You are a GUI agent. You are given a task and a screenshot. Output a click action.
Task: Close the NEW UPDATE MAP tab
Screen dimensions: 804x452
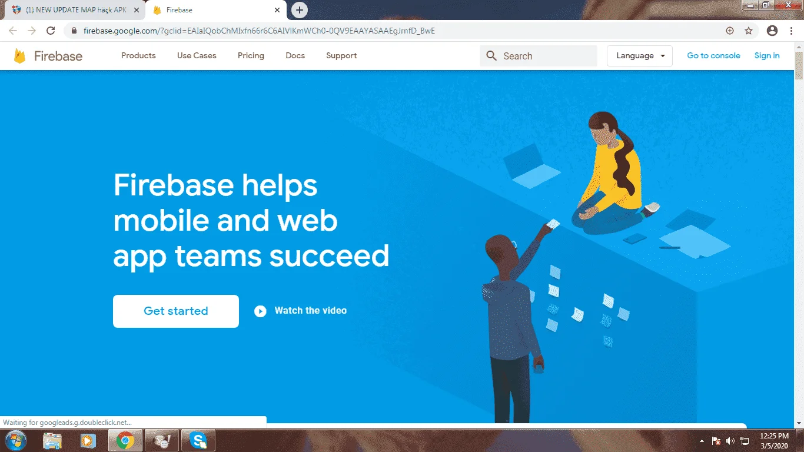137,10
